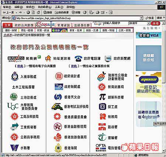
Task: Expand the search category dropdown beside keyword box
Action: [148, 23]
